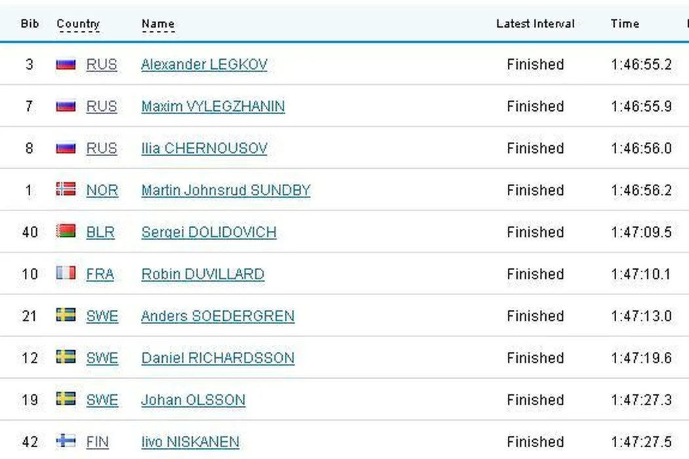Sort by the Name column header
The image size is (689, 459).
click(x=157, y=24)
